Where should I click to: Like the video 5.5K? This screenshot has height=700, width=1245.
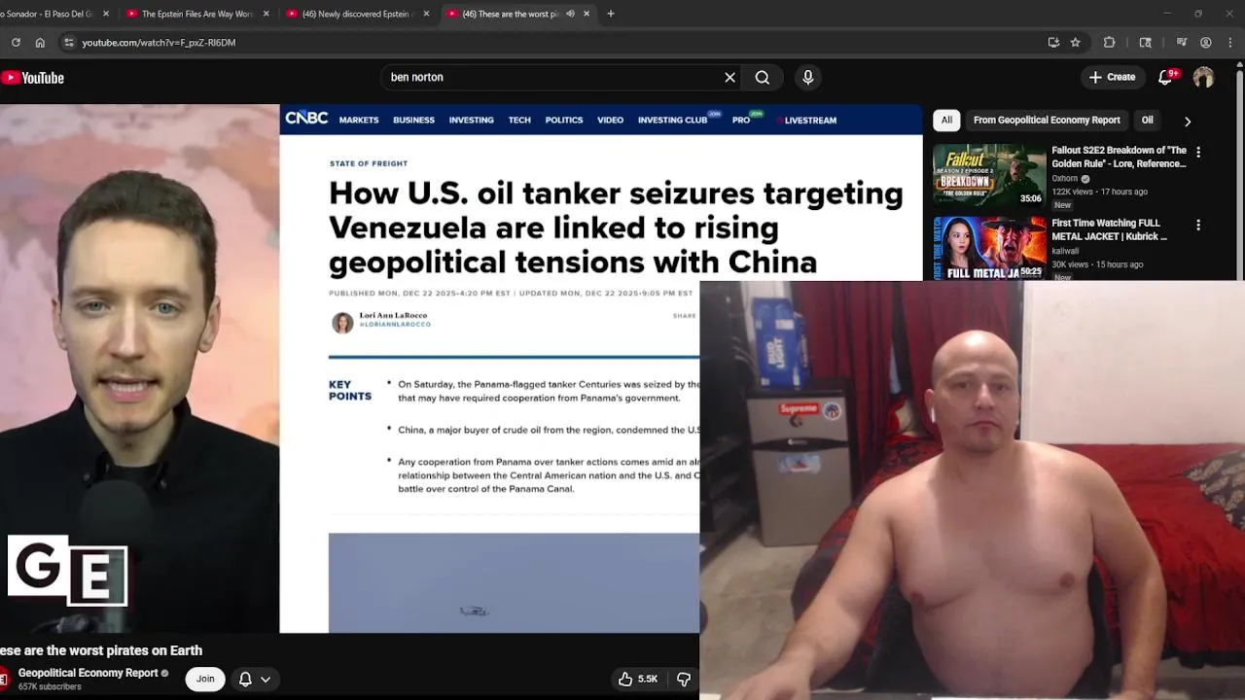638,679
